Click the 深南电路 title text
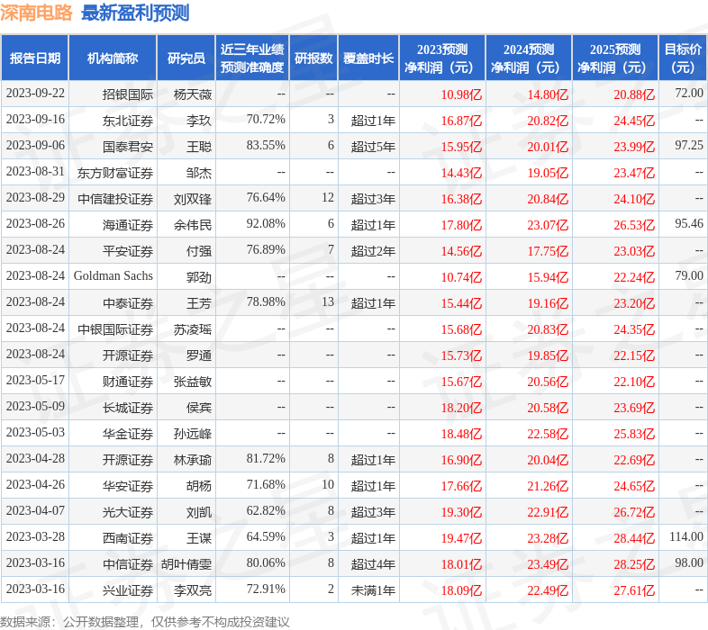The image size is (708, 630). 36,13
